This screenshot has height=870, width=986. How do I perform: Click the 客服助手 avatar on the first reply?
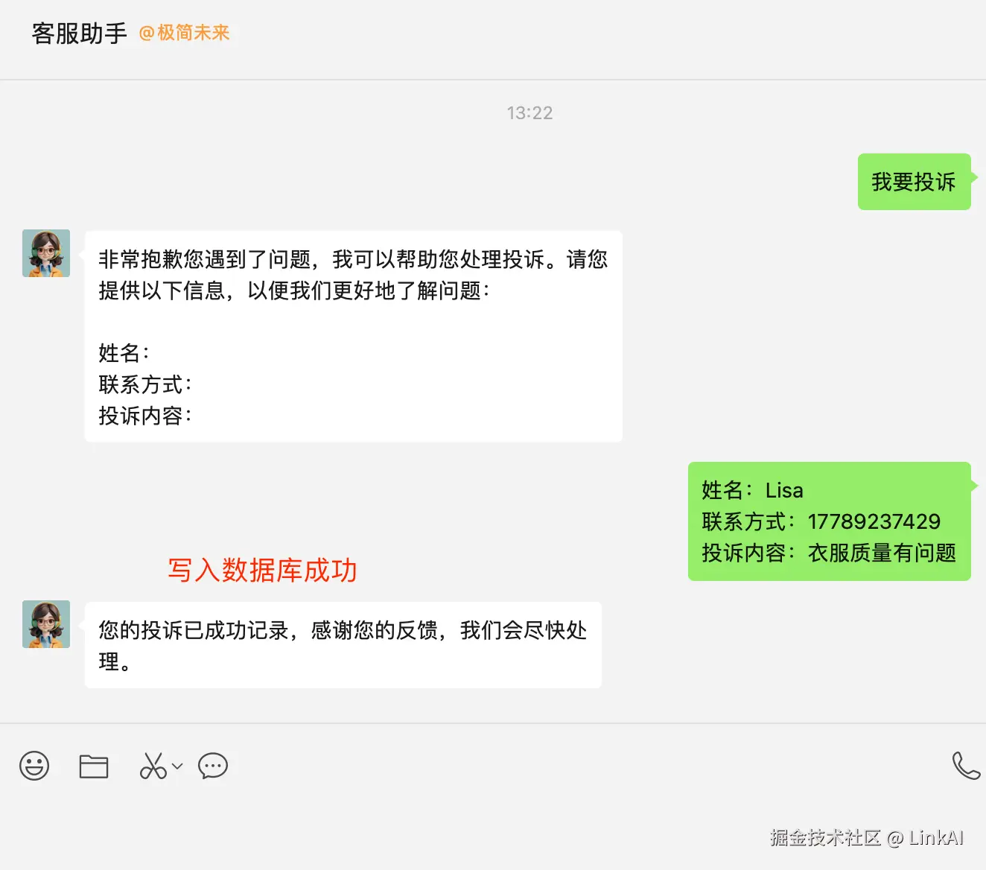pyautogui.click(x=45, y=253)
